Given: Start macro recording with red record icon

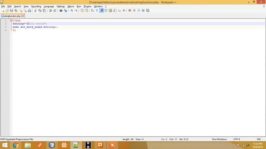Looking at the screenshot, I should (x=130, y=10).
